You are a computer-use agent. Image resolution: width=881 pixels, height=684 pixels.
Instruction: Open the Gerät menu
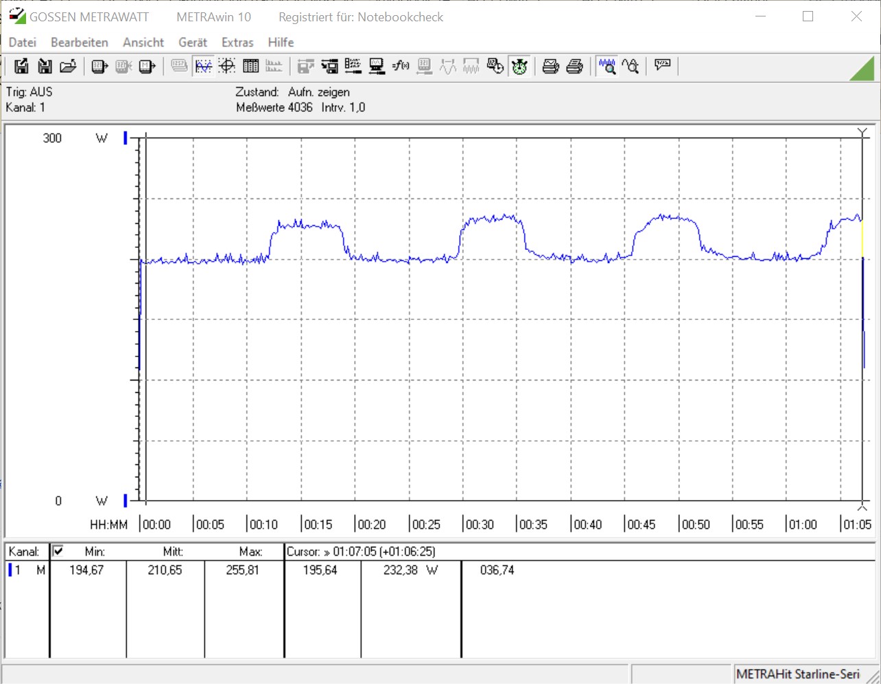coord(193,42)
